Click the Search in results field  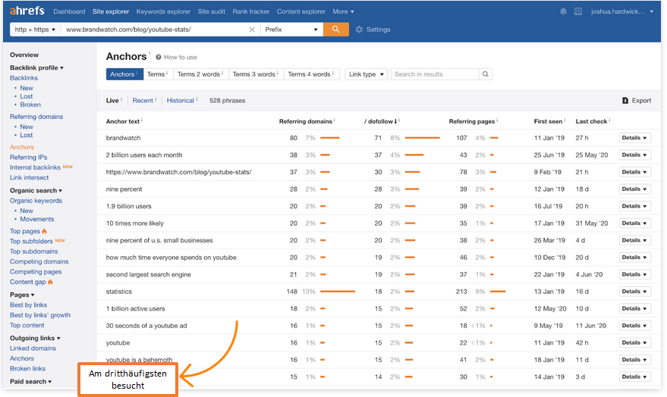coord(435,74)
